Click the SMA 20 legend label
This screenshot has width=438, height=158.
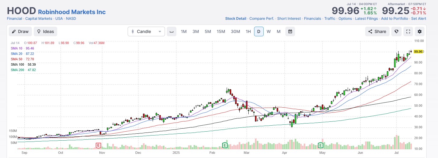pyautogui.click(x=17, y=54)
